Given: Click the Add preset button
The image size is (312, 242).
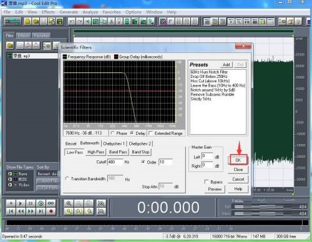Looking at the screenshot, I should tap(226, 65).
